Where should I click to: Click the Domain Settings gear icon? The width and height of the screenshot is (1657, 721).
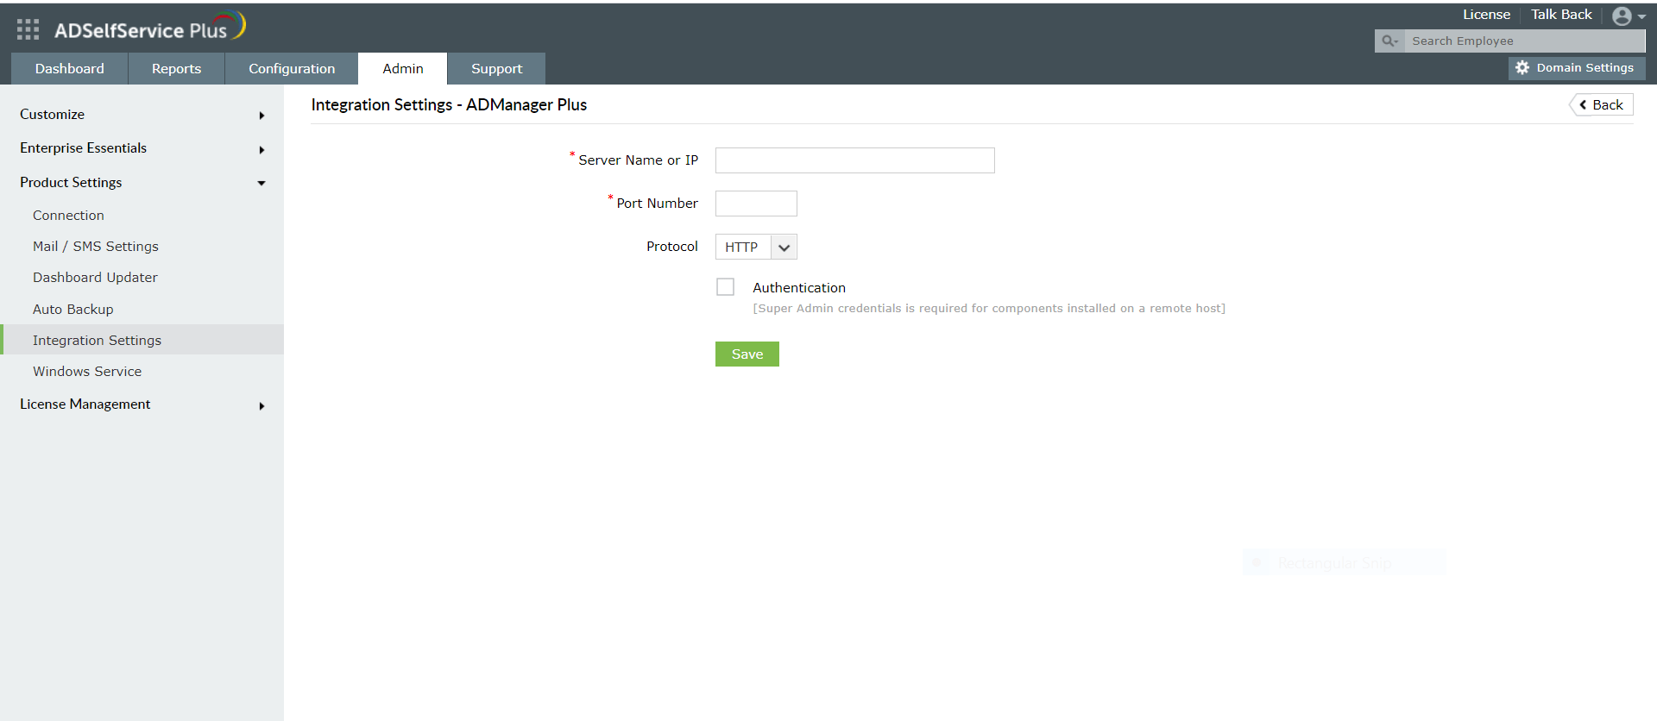[1522, 67]
